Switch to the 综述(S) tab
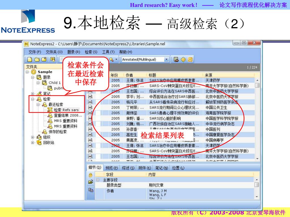 coord(128,168)
